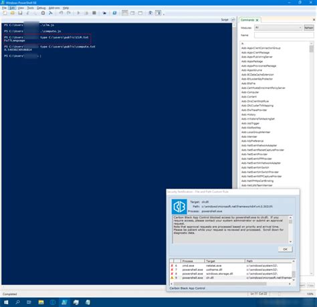Click the Commands list vertical scrollbar thumb
This screenshot has height=307, width=317.
pos(311,49)
